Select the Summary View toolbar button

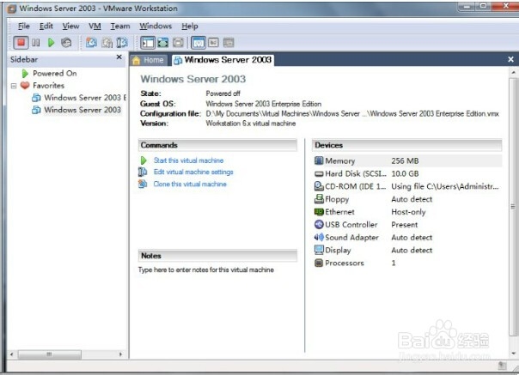coord(198,43)
